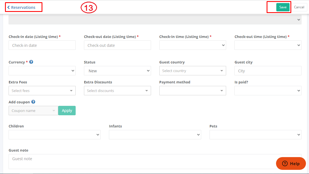
Task: Click the Check-in date field
Action: [42, 45]
